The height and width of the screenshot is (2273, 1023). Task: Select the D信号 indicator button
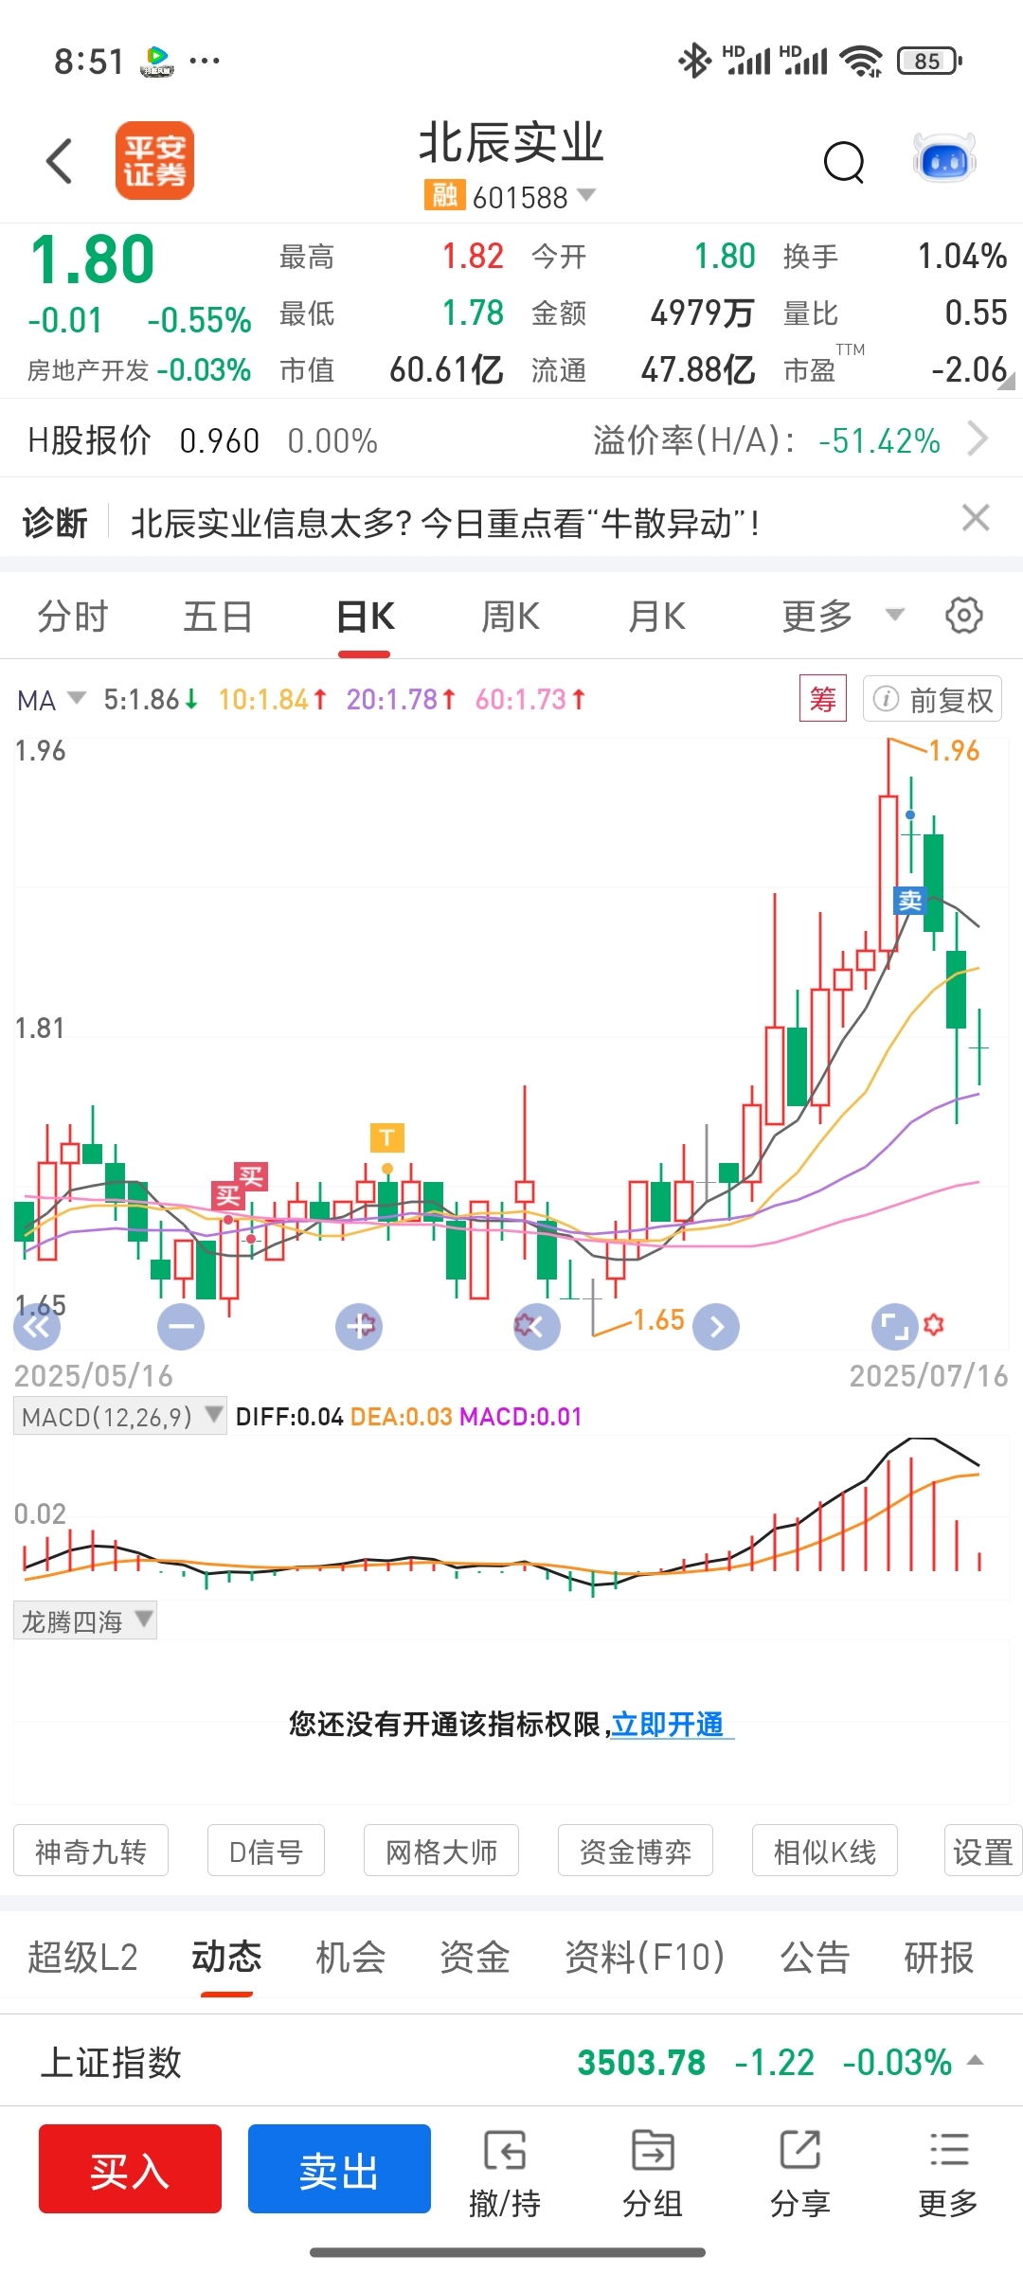[266, 1851]
